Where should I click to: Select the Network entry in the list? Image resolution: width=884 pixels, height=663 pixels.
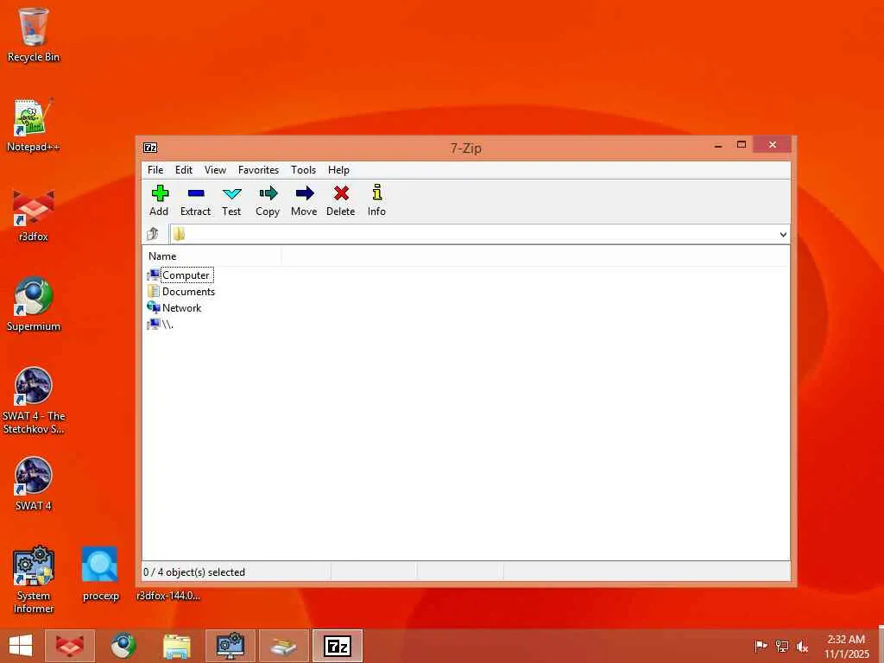(x=174, y=308)
